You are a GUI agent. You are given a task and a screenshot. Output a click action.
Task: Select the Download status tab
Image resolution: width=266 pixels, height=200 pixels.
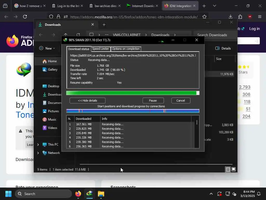pyautogui.click(x=79, y=49)
